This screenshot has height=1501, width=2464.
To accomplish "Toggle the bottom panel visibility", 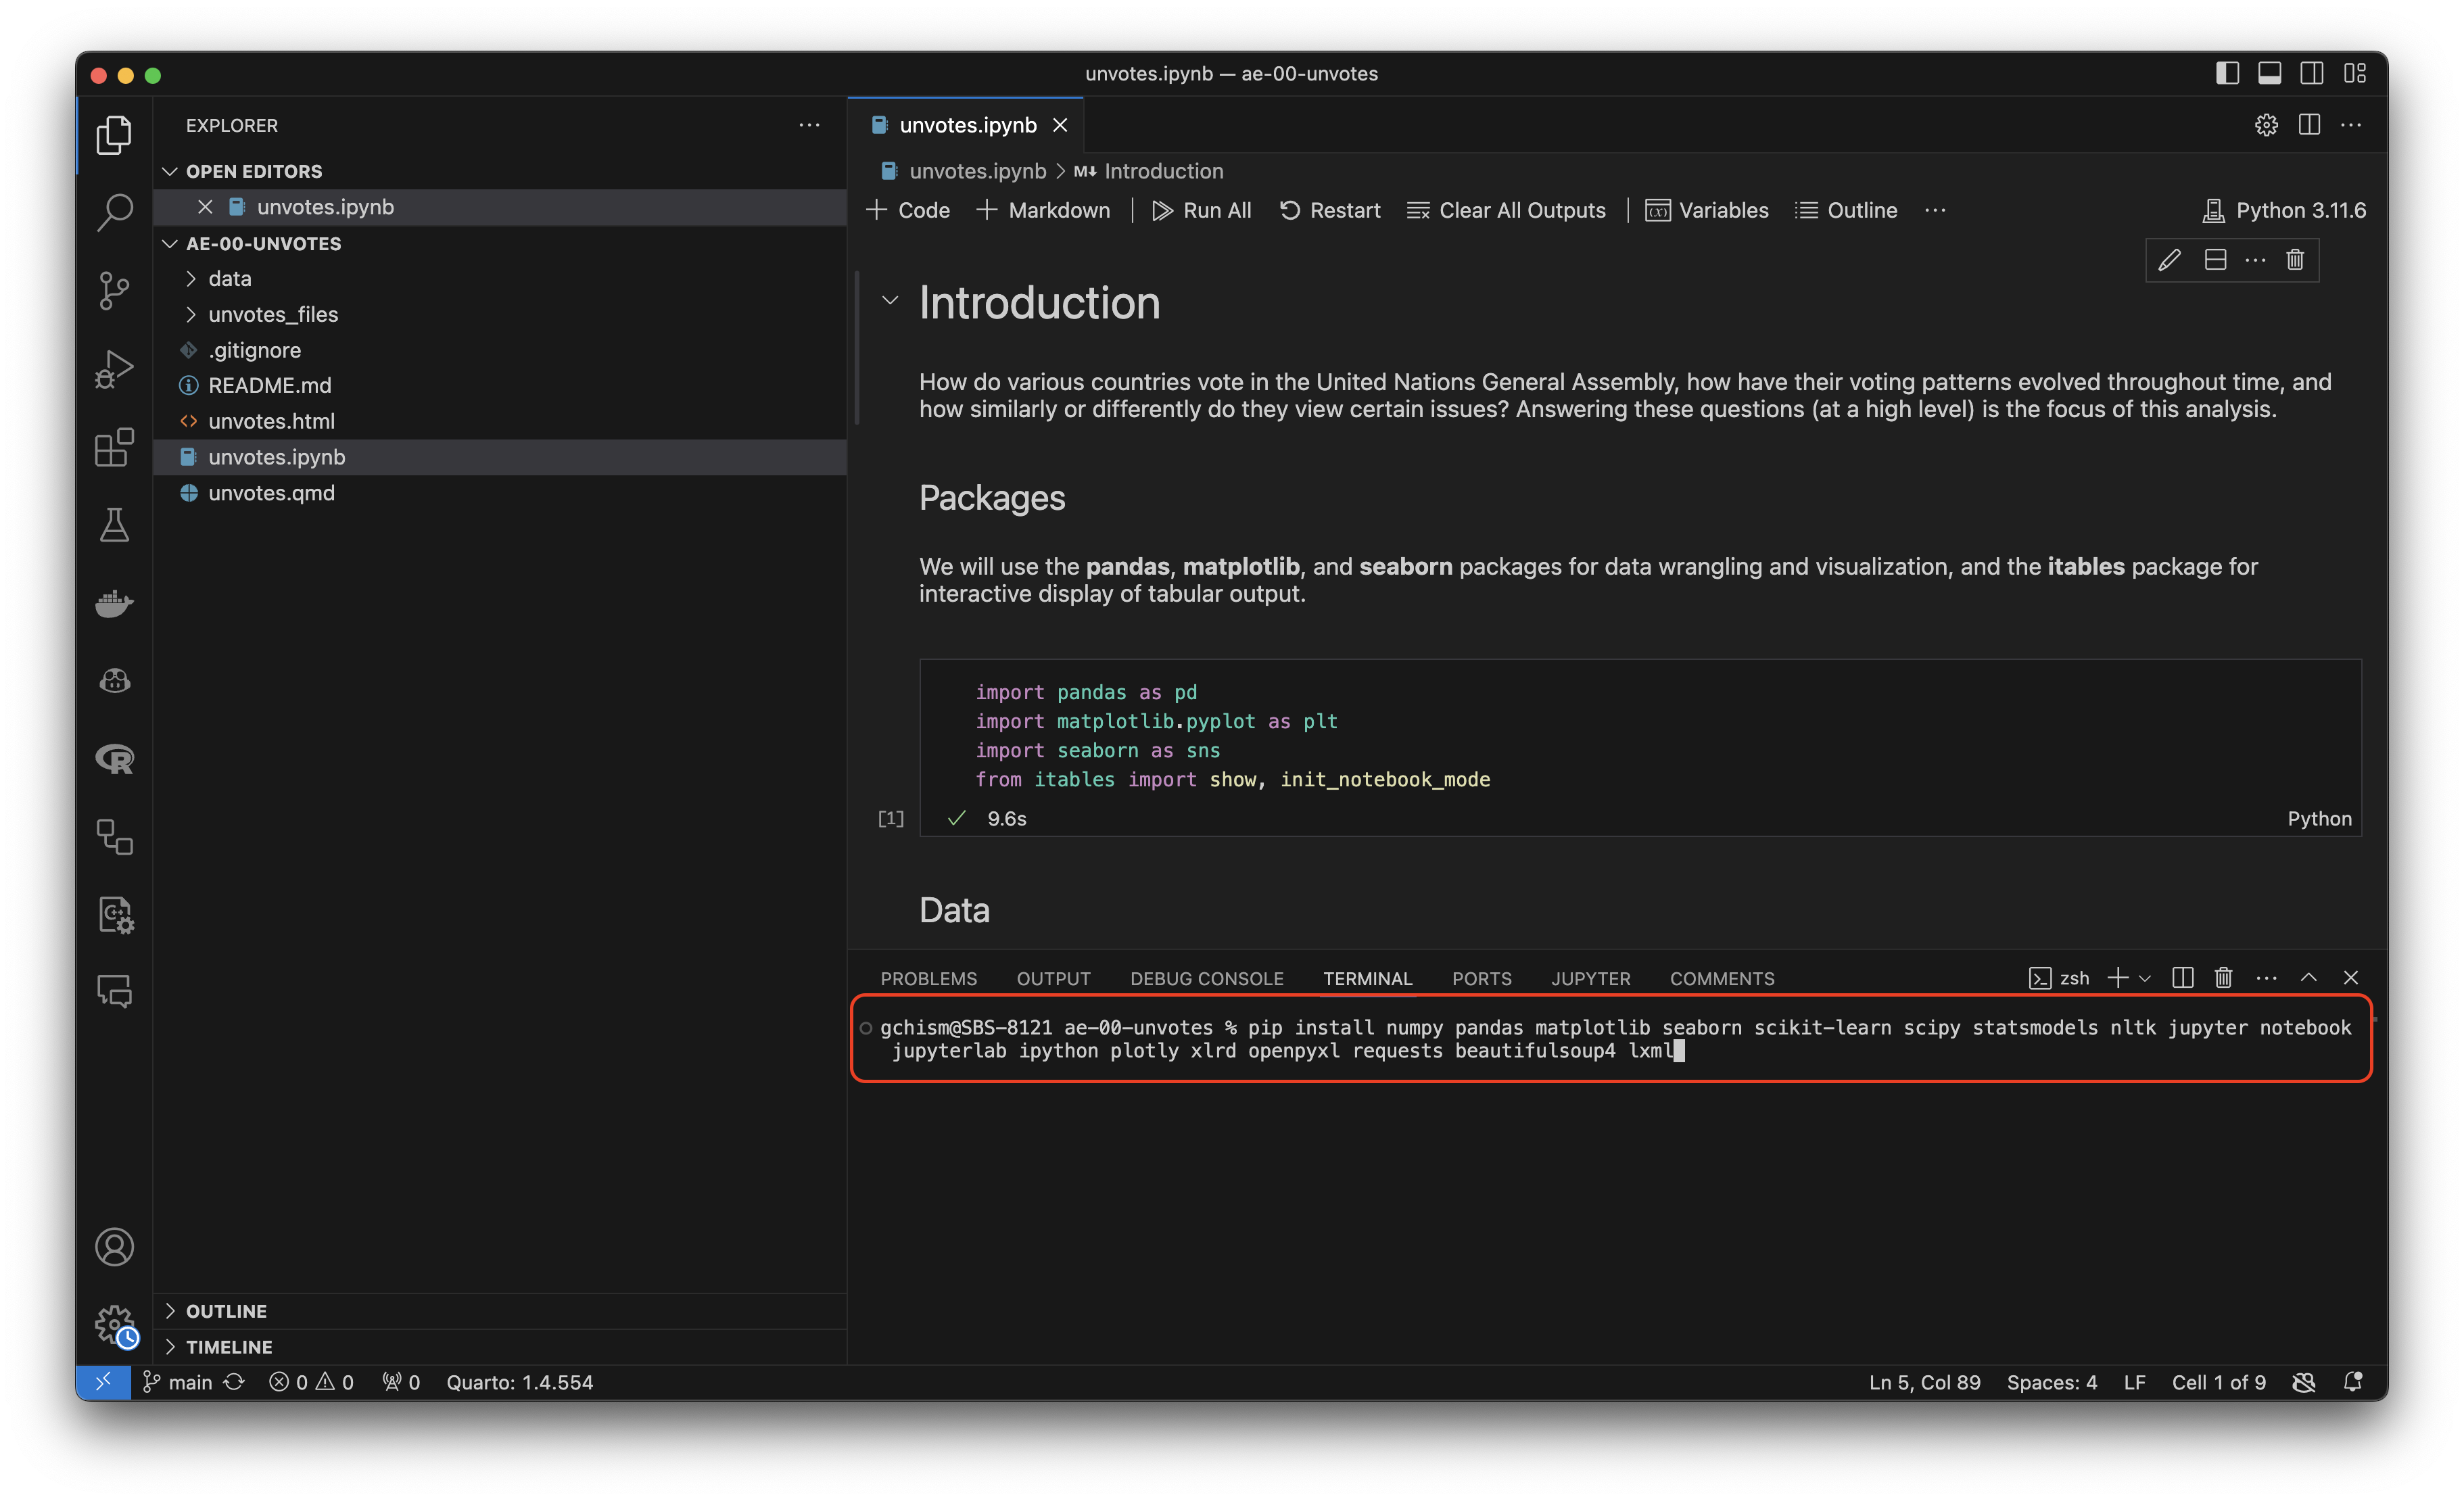I will (x=2269, y=73).
